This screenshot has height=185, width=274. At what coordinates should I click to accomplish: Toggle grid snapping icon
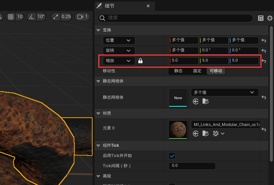click(x=11, y=17)
